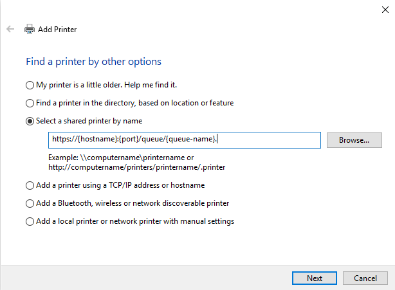Click the back arrow in the wizard header
The image size is (395, 290).
[x=10, y=29]
